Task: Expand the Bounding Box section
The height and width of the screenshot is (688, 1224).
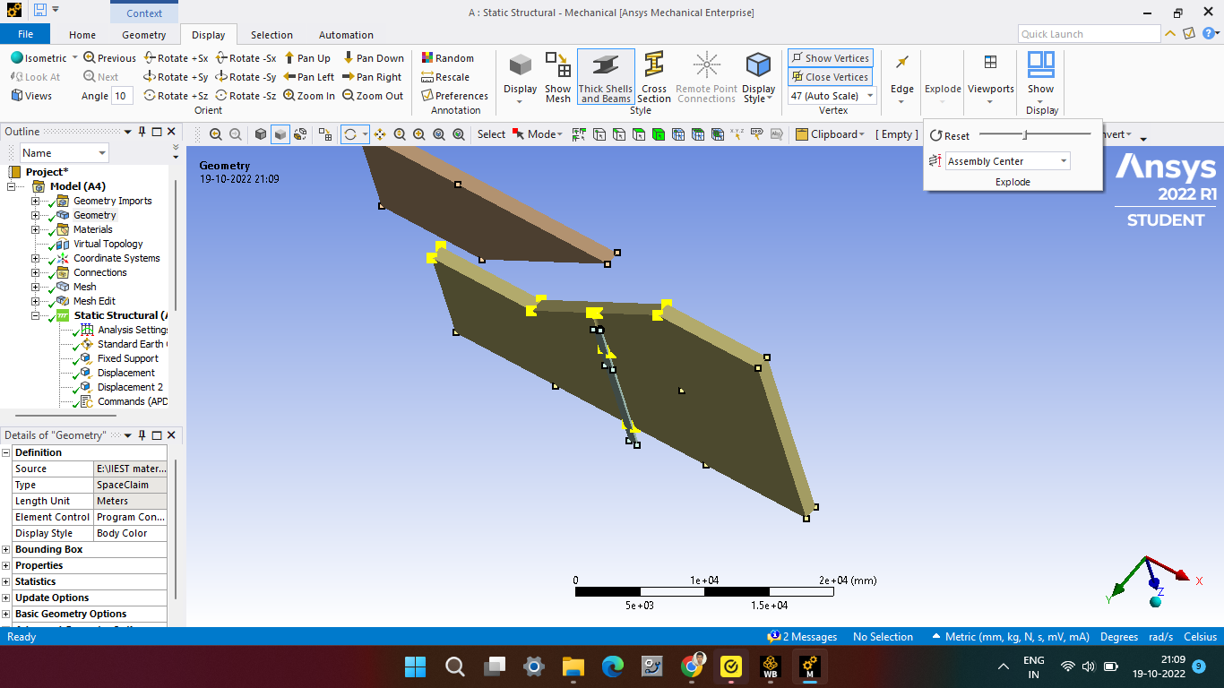Action: click(6, 549)
